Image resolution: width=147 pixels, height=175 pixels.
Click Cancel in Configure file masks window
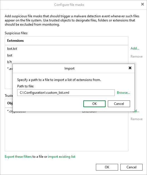[x=131, y=167]
